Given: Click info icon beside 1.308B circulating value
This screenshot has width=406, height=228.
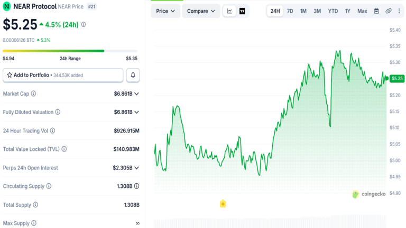Looking at the screenshot, I should pos(137,186).
